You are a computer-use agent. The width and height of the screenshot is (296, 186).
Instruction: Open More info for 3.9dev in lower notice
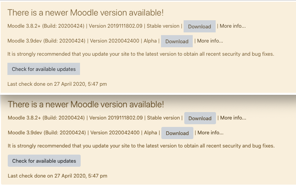pos(211,133)
